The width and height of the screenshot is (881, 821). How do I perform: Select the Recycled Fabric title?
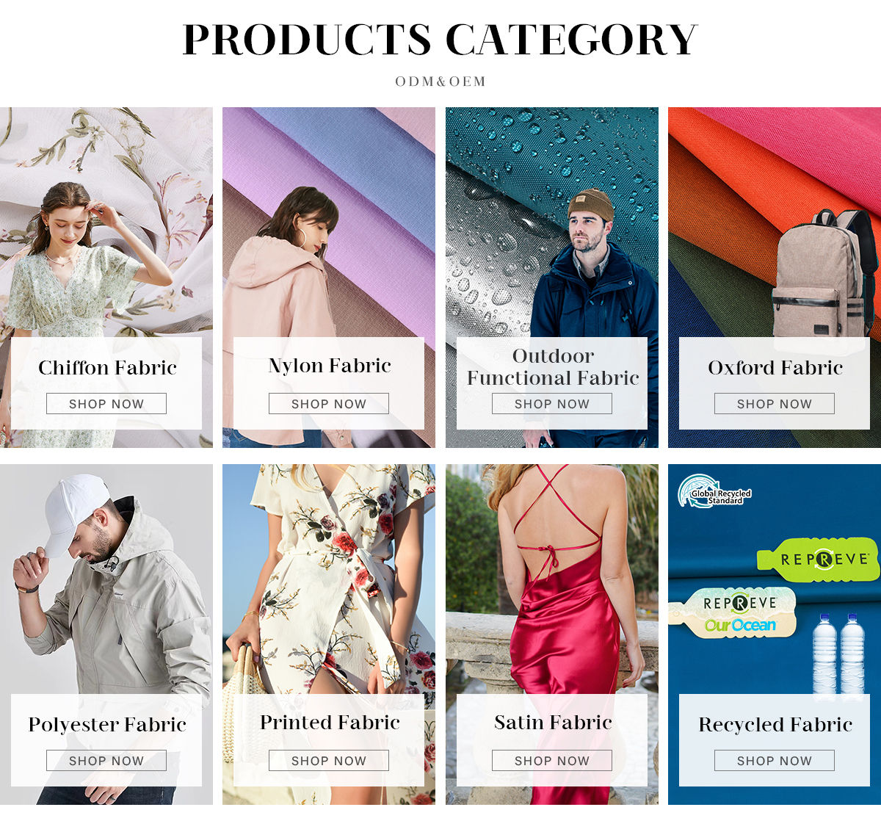775,725
